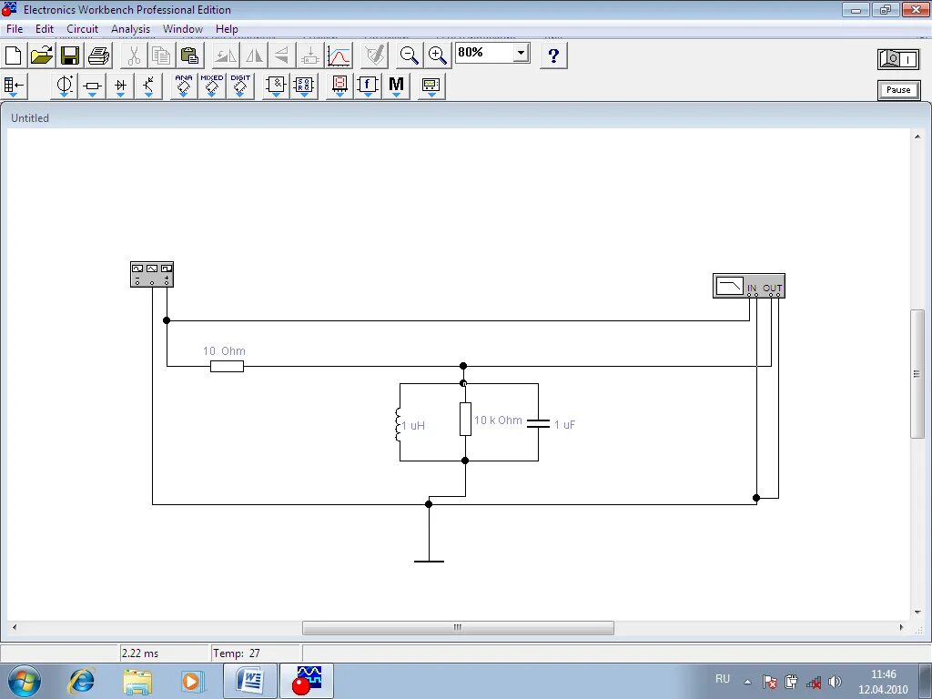932x699 pixels.
Task: Expand the 80% zoom level dropdown
Action: pyautogui.click(x=521, y=53)
